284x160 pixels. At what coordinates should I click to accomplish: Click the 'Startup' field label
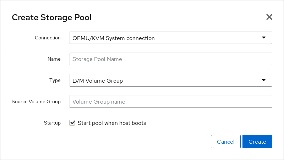[x=52, y=123]
